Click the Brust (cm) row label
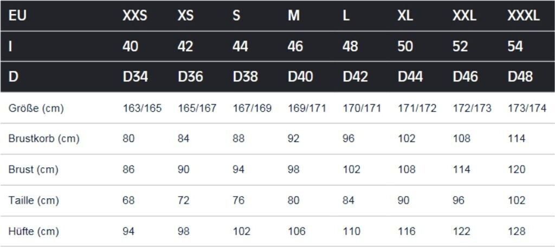555x247 pixels. [33, 170]
